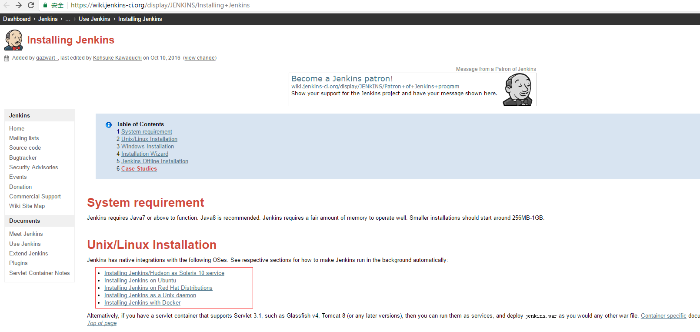700x332 pixels.
Task: Open Plugins sidebar link
Action: [18, 263]
